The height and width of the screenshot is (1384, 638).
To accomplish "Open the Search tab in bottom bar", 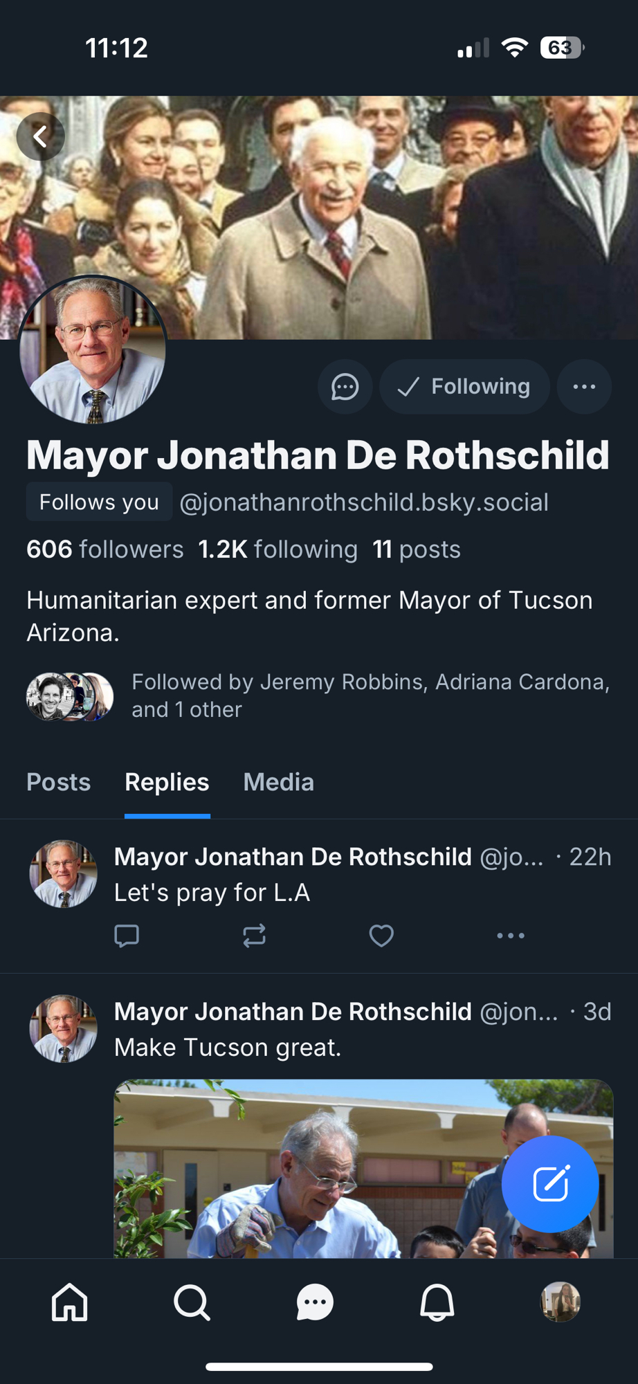I will pos(192,1302).
